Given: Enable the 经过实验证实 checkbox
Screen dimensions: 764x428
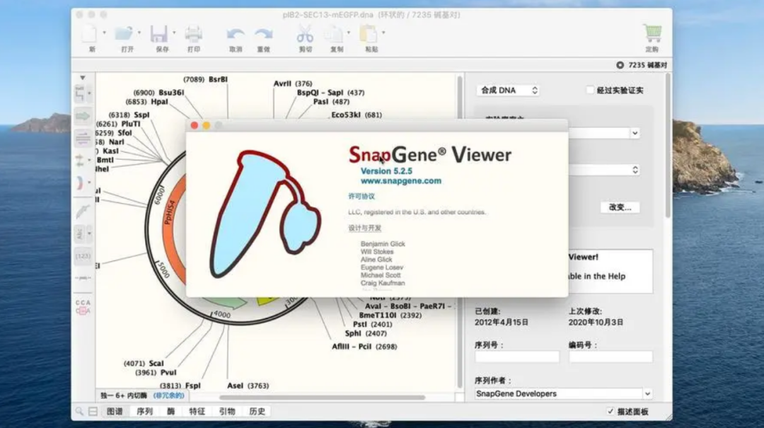Looking at the screenshot, I should [x=589, y=89].
